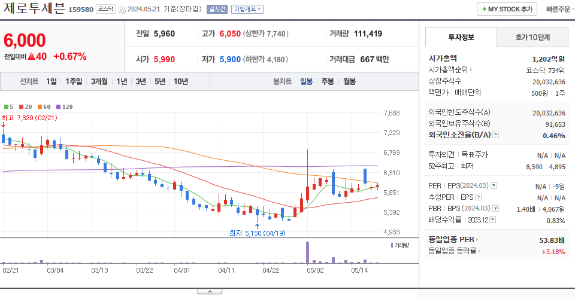Select the 주봉 candlestick chart
Image resolution: width=575 pixels, height=299 pixels.
tap(328, 81)
